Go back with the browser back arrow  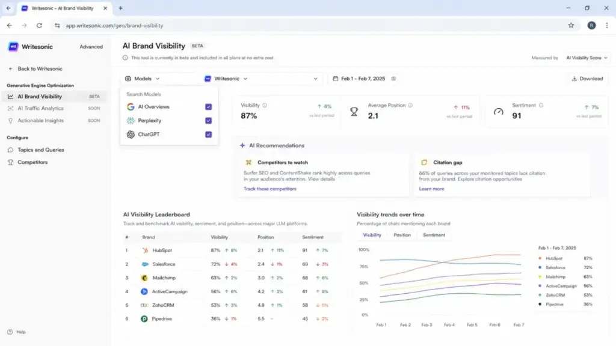10,25
